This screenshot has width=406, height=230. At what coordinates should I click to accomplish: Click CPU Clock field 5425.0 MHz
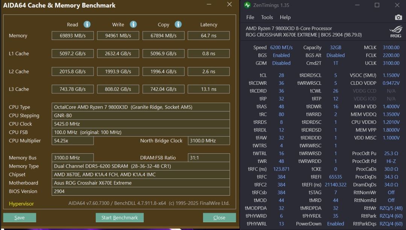click(x=141, y=124)
